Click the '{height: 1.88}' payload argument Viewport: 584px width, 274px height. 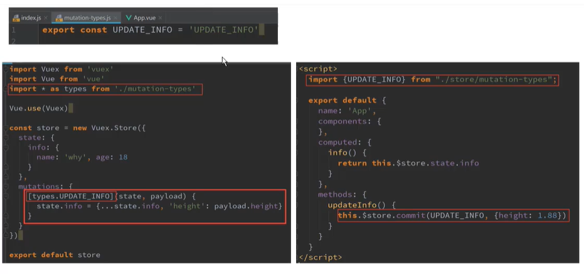528,215
